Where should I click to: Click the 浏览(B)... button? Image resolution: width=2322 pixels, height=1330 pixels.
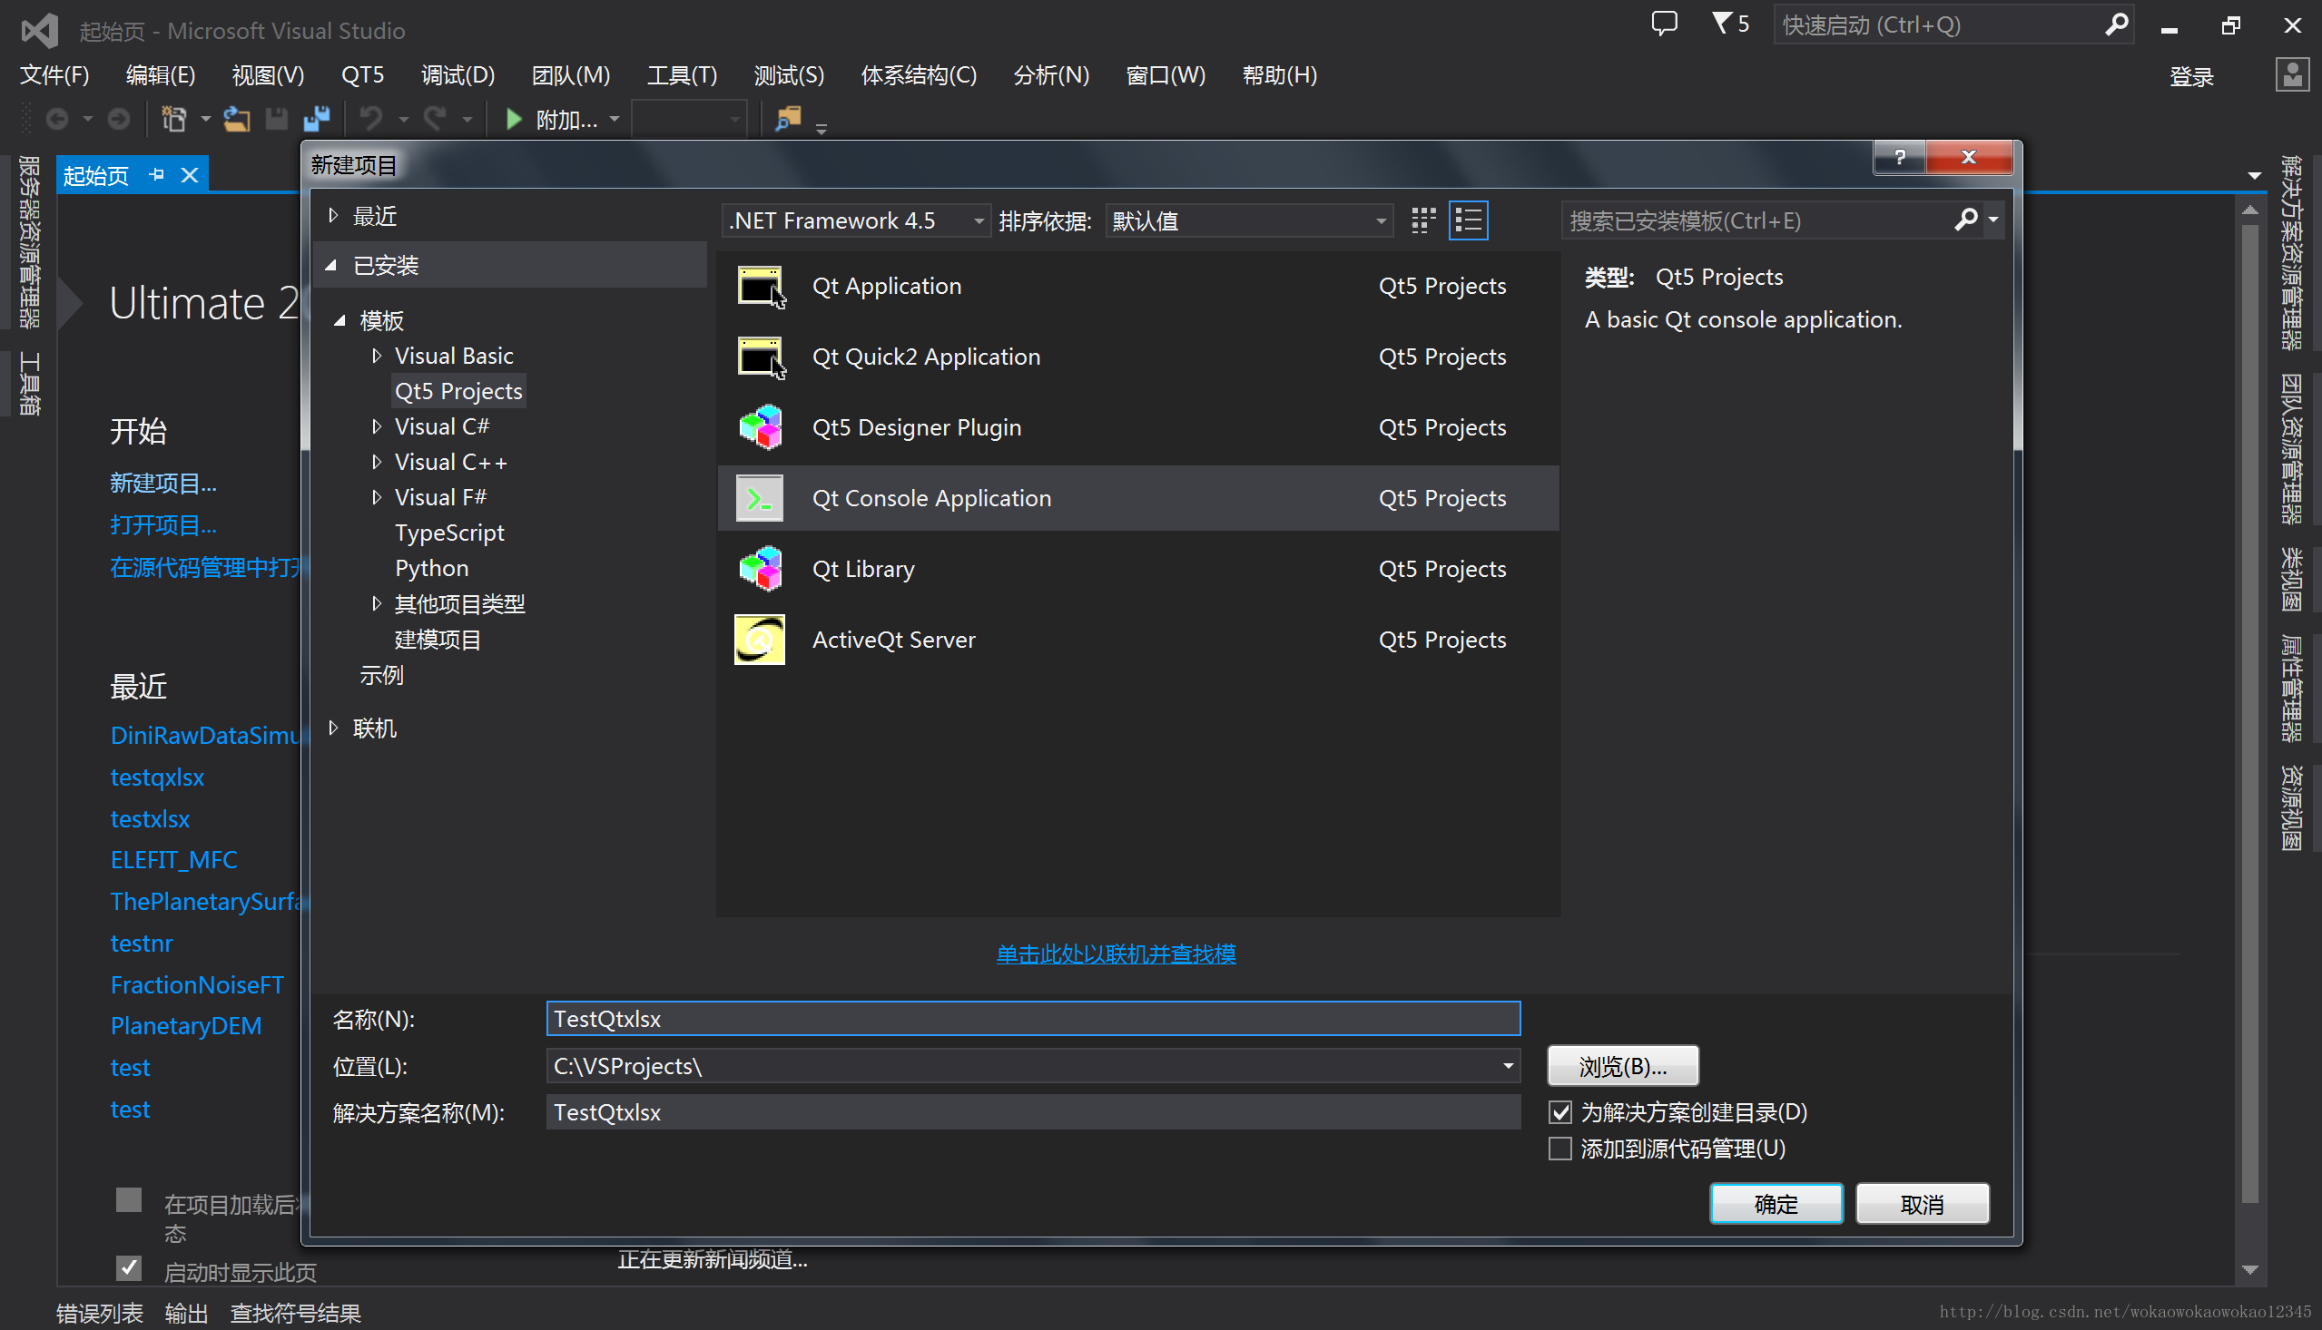(x=1623, y=1066)
